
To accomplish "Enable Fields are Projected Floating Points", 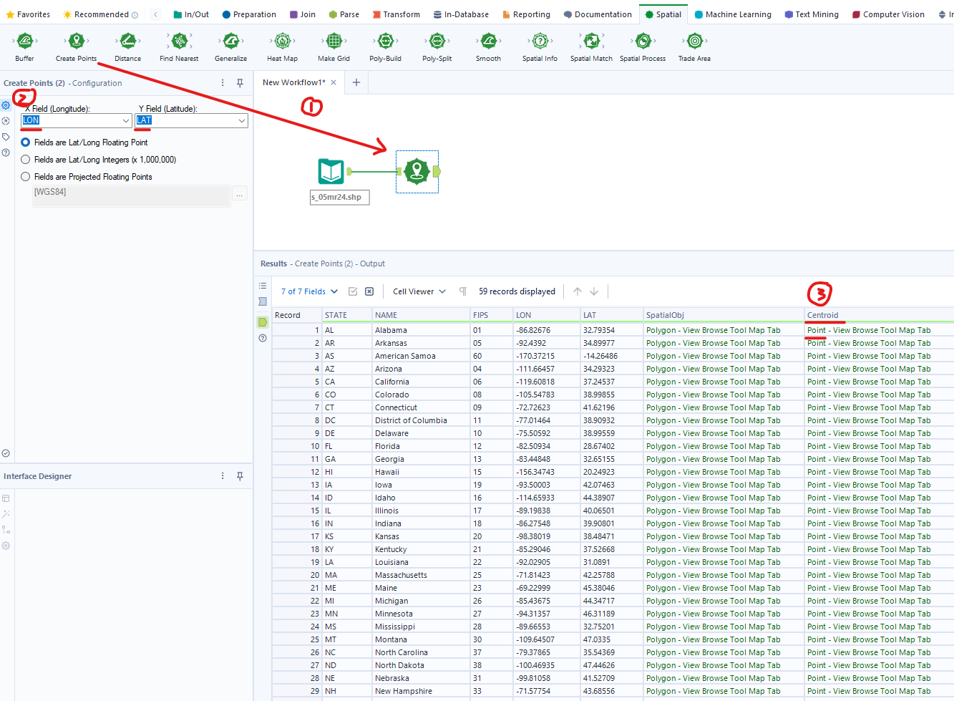I will click(x=26, y=177).
